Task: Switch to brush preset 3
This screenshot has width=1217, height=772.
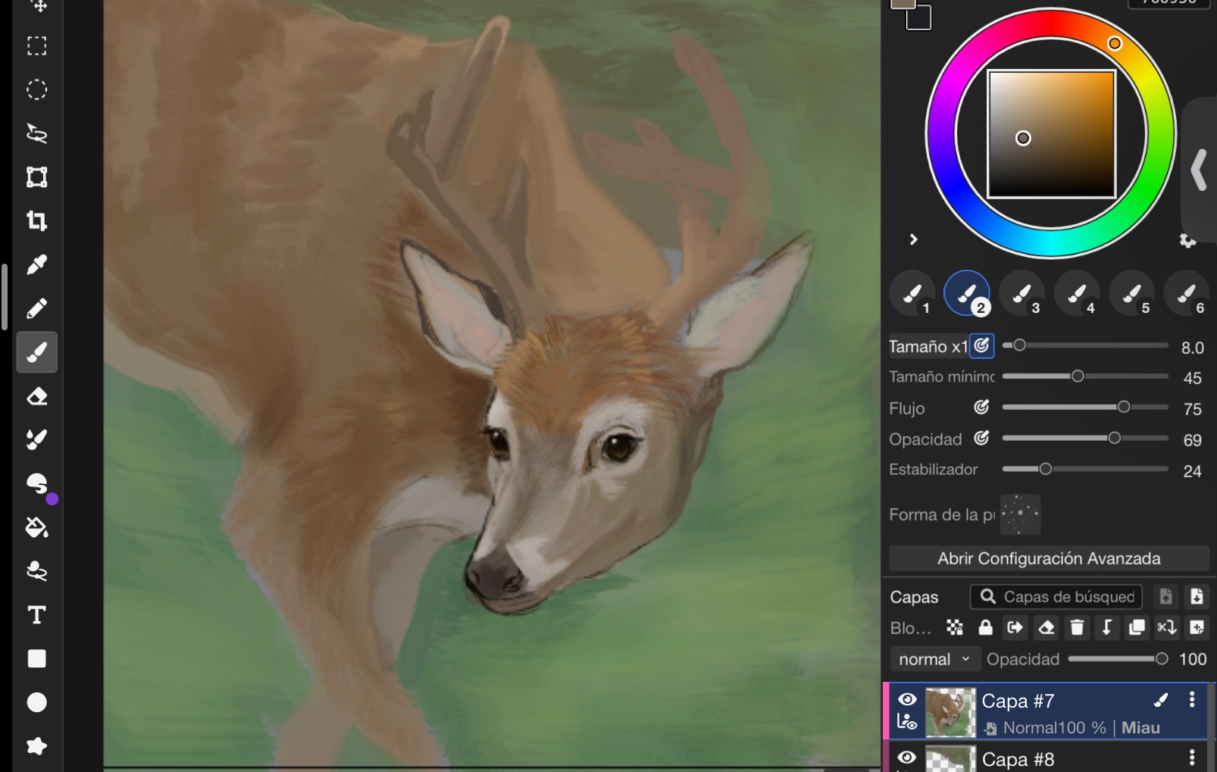Action: 1022,293
